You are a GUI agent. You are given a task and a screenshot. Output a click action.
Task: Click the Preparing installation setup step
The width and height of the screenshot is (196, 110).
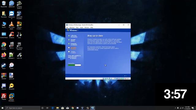pyautogui.click(x=73, y=44)
